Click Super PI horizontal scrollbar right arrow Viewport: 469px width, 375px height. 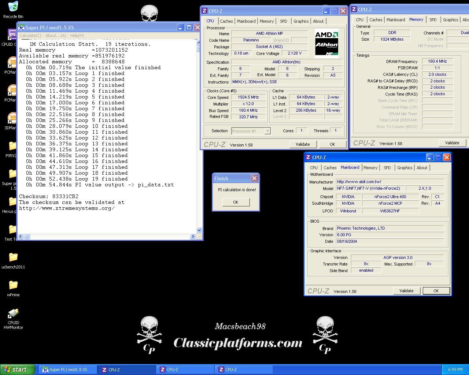point(193,237)
